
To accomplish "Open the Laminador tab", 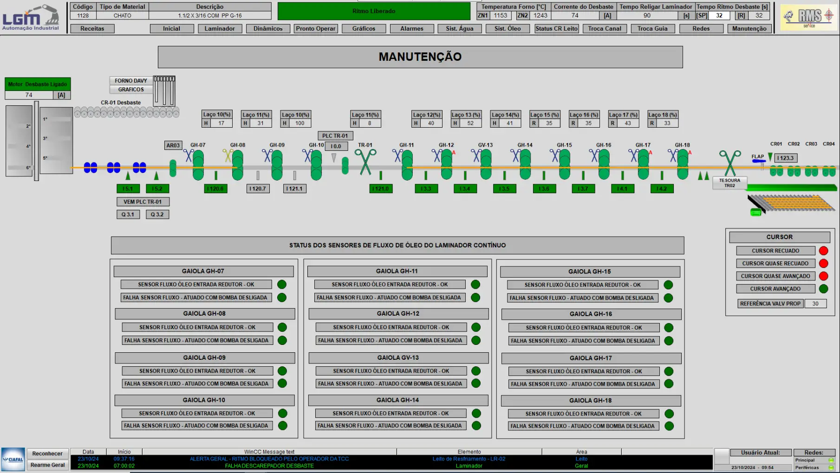I will click(x=219, y=29).
